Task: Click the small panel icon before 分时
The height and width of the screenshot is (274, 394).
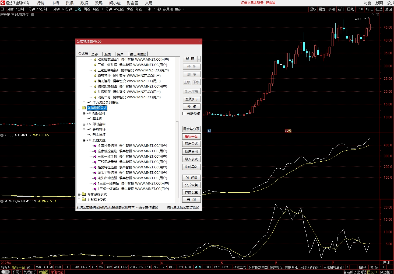Action: [3, 9]
